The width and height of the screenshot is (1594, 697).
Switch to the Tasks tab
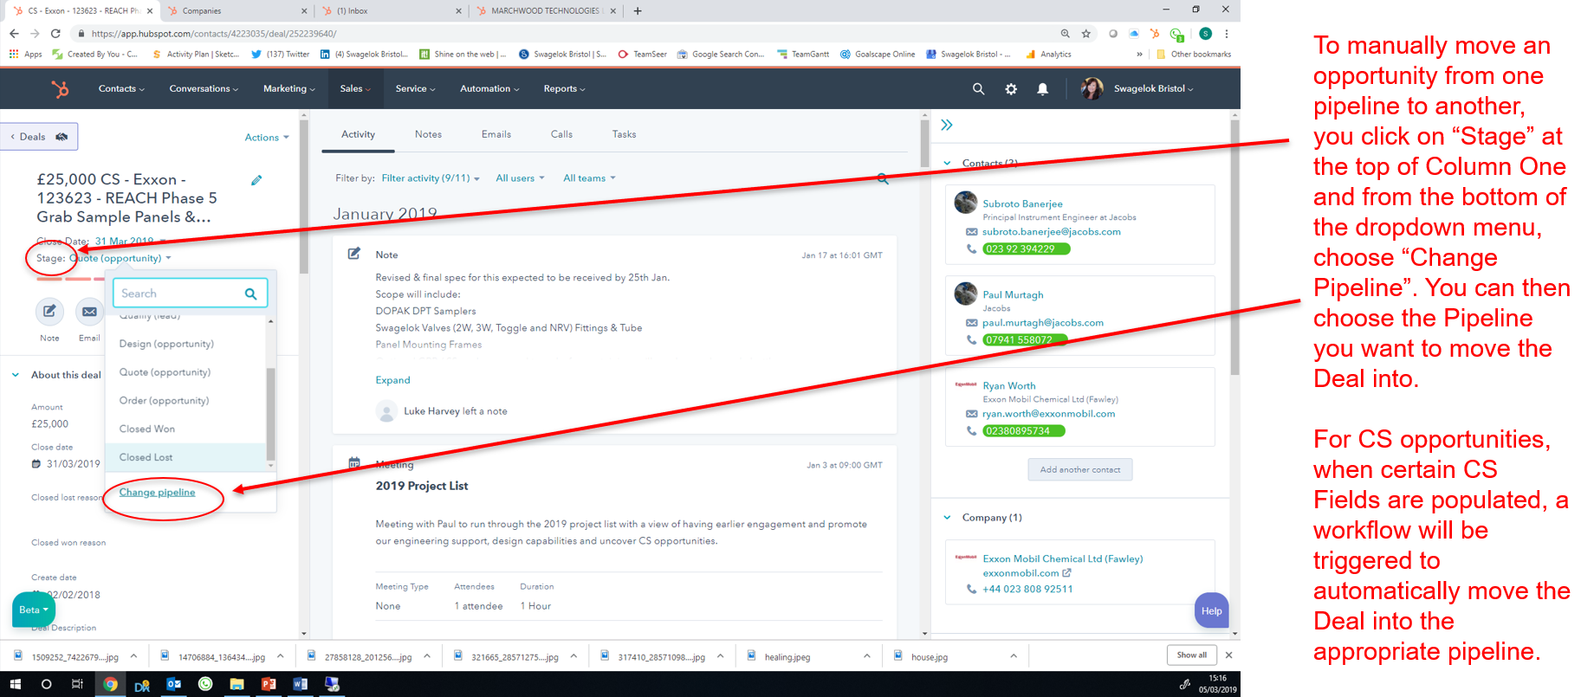[624, 134]
